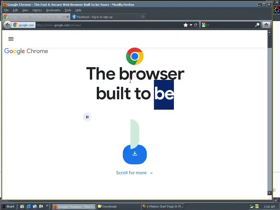
Task: Click the third Quick Launch icon
Action: tap(35, 206)
